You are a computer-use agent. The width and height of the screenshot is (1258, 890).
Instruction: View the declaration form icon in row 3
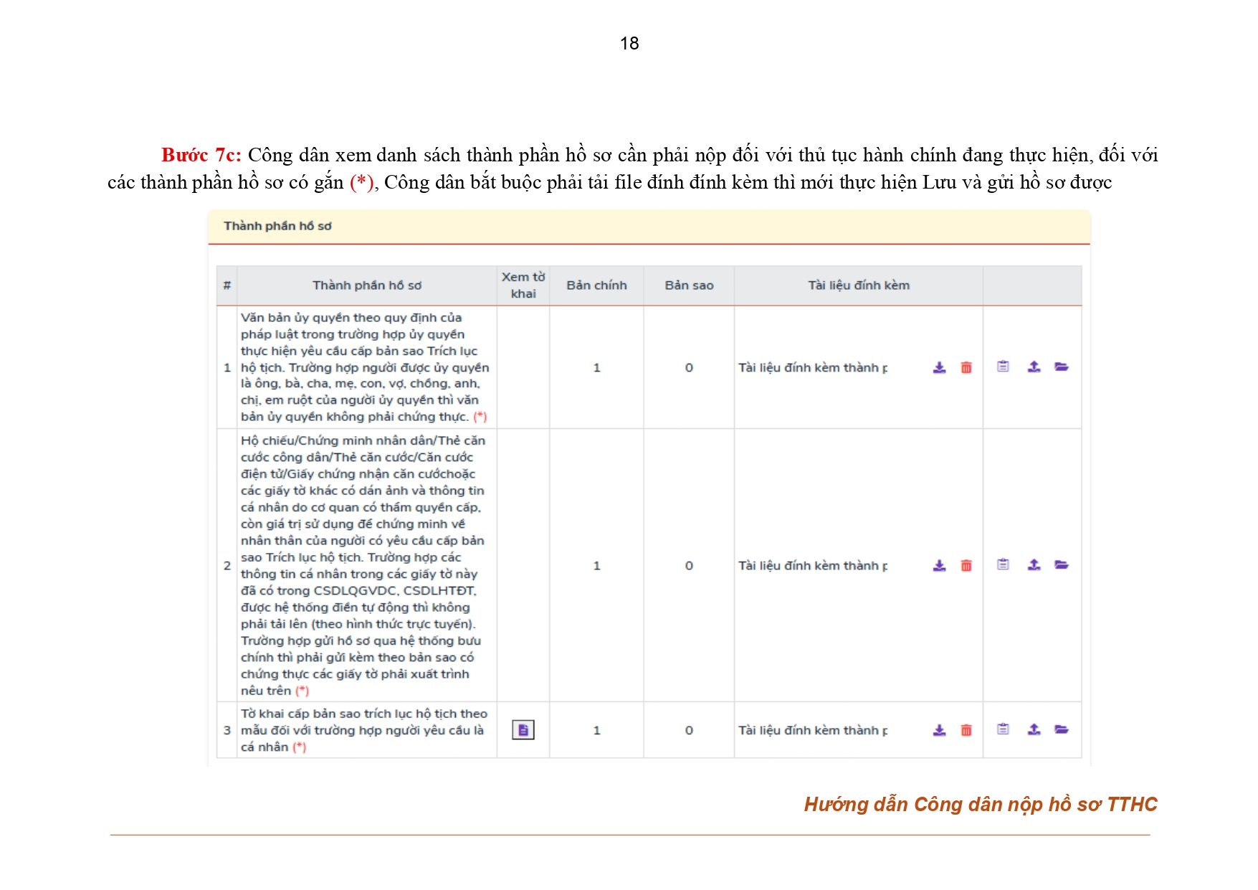[523, 730]
